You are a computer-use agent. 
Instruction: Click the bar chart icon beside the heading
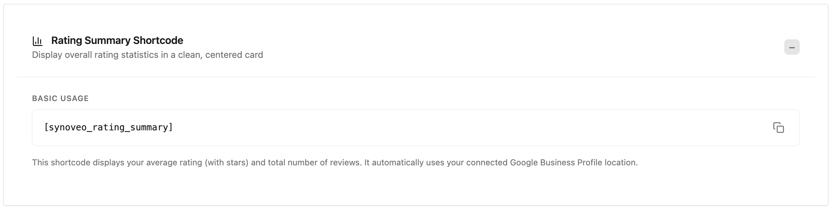[x=37, y=41]
